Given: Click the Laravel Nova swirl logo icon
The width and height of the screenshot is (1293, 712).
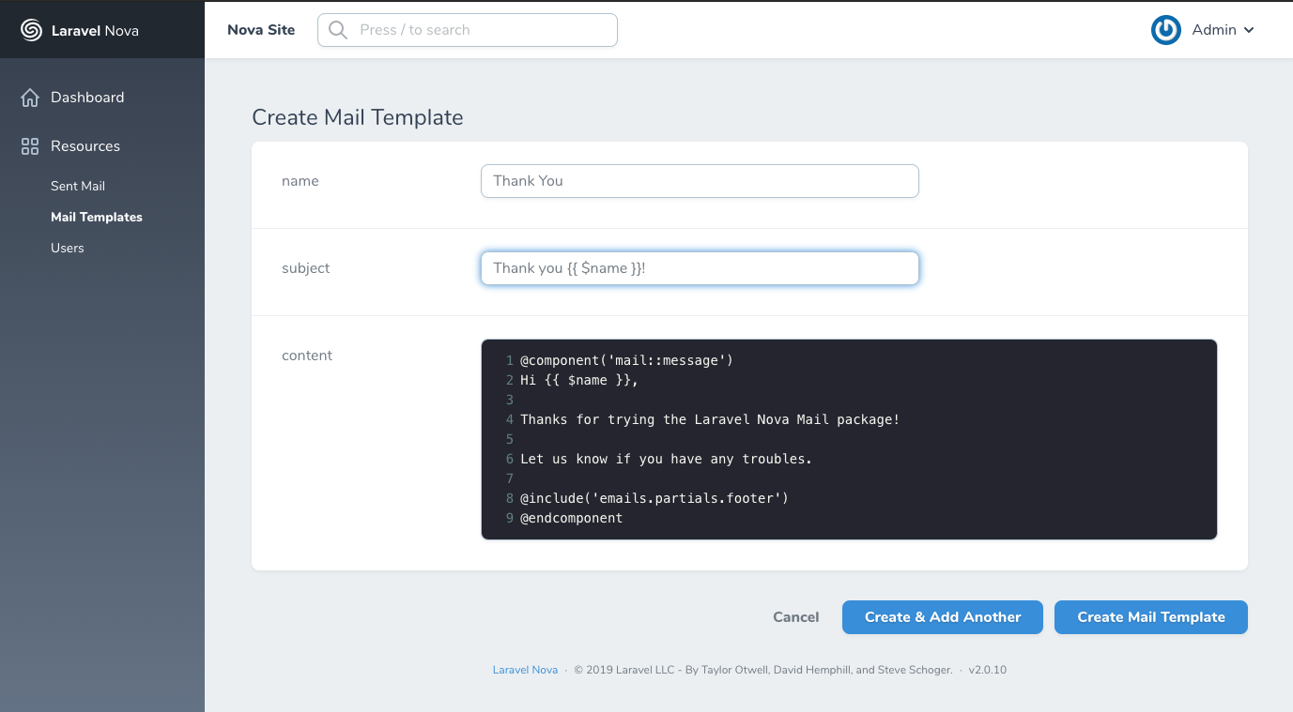Looking at the screenshot, I should pyautogui.click(x=31, y=31).
